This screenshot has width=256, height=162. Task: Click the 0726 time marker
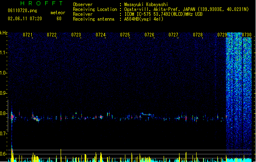[x=149, y=35]
